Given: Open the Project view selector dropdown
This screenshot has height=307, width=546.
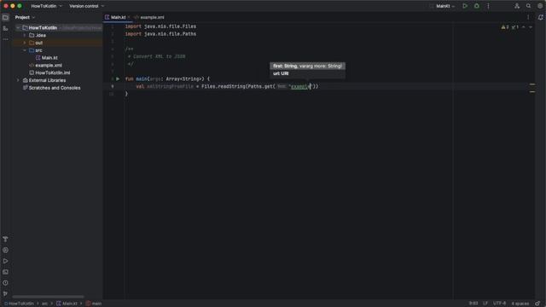Looking at the screenshot, I should point(25,17).
